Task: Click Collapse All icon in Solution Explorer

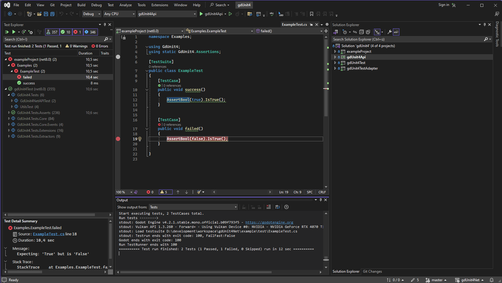Action: 361,32
